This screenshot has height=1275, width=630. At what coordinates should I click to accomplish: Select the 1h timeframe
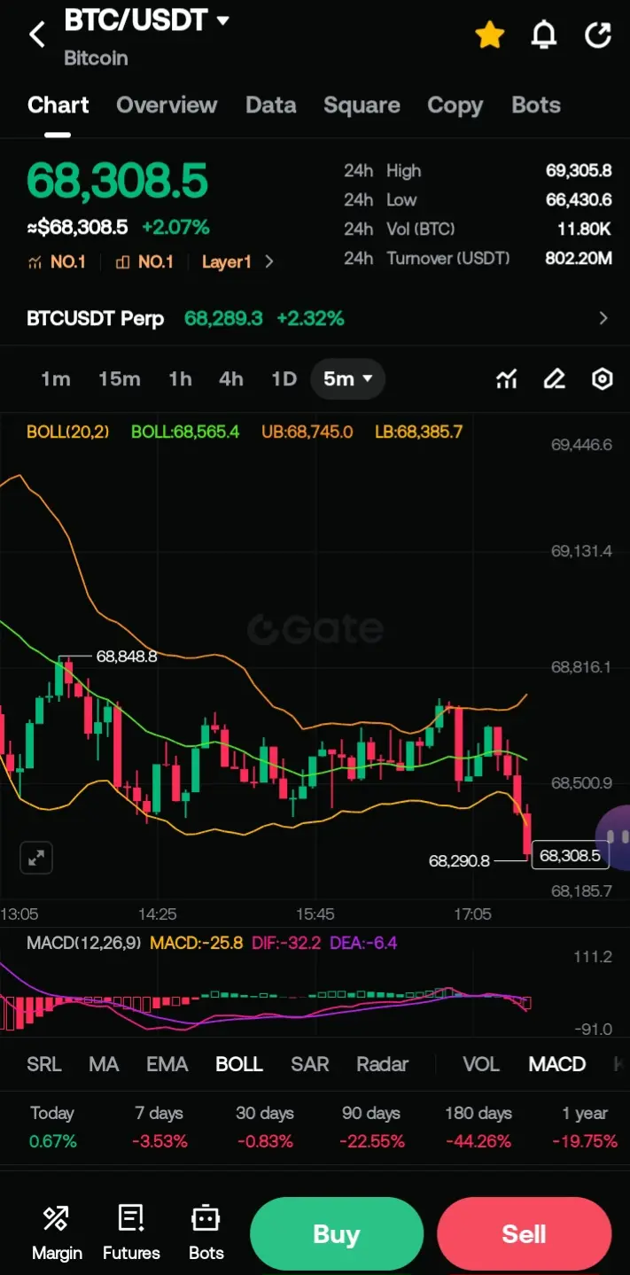pos(180,379)
